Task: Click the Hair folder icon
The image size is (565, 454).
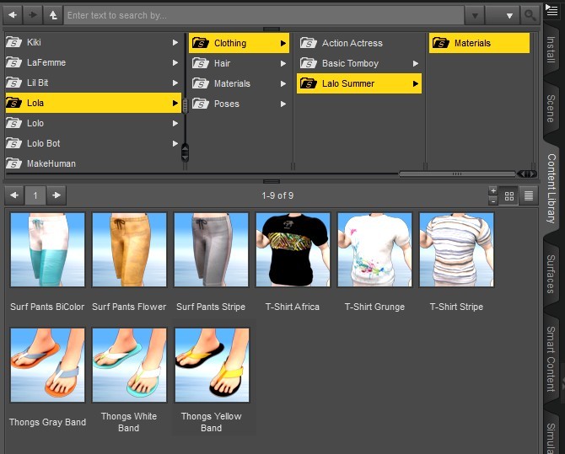Action: [x=201, y=63]
